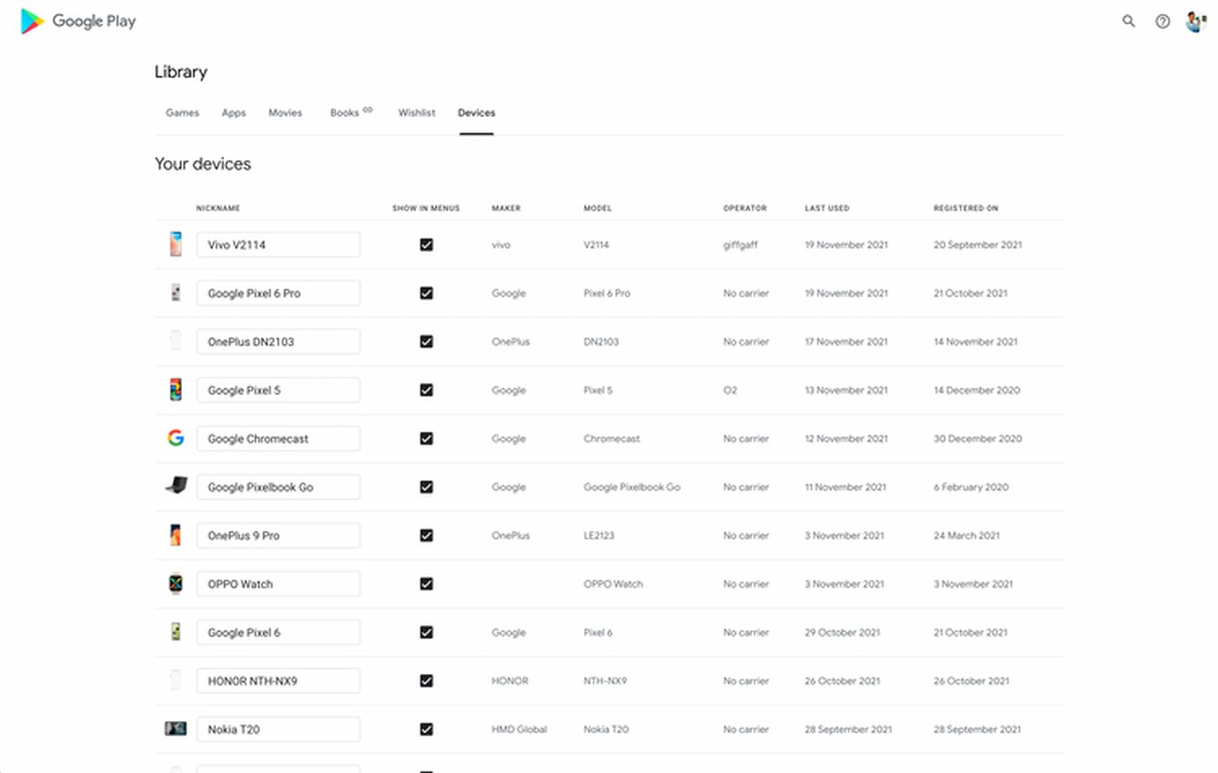Toggle show in menus for Nokia T20
Image resolution: width=1218 pixels, height=773 pixels.
426,729
